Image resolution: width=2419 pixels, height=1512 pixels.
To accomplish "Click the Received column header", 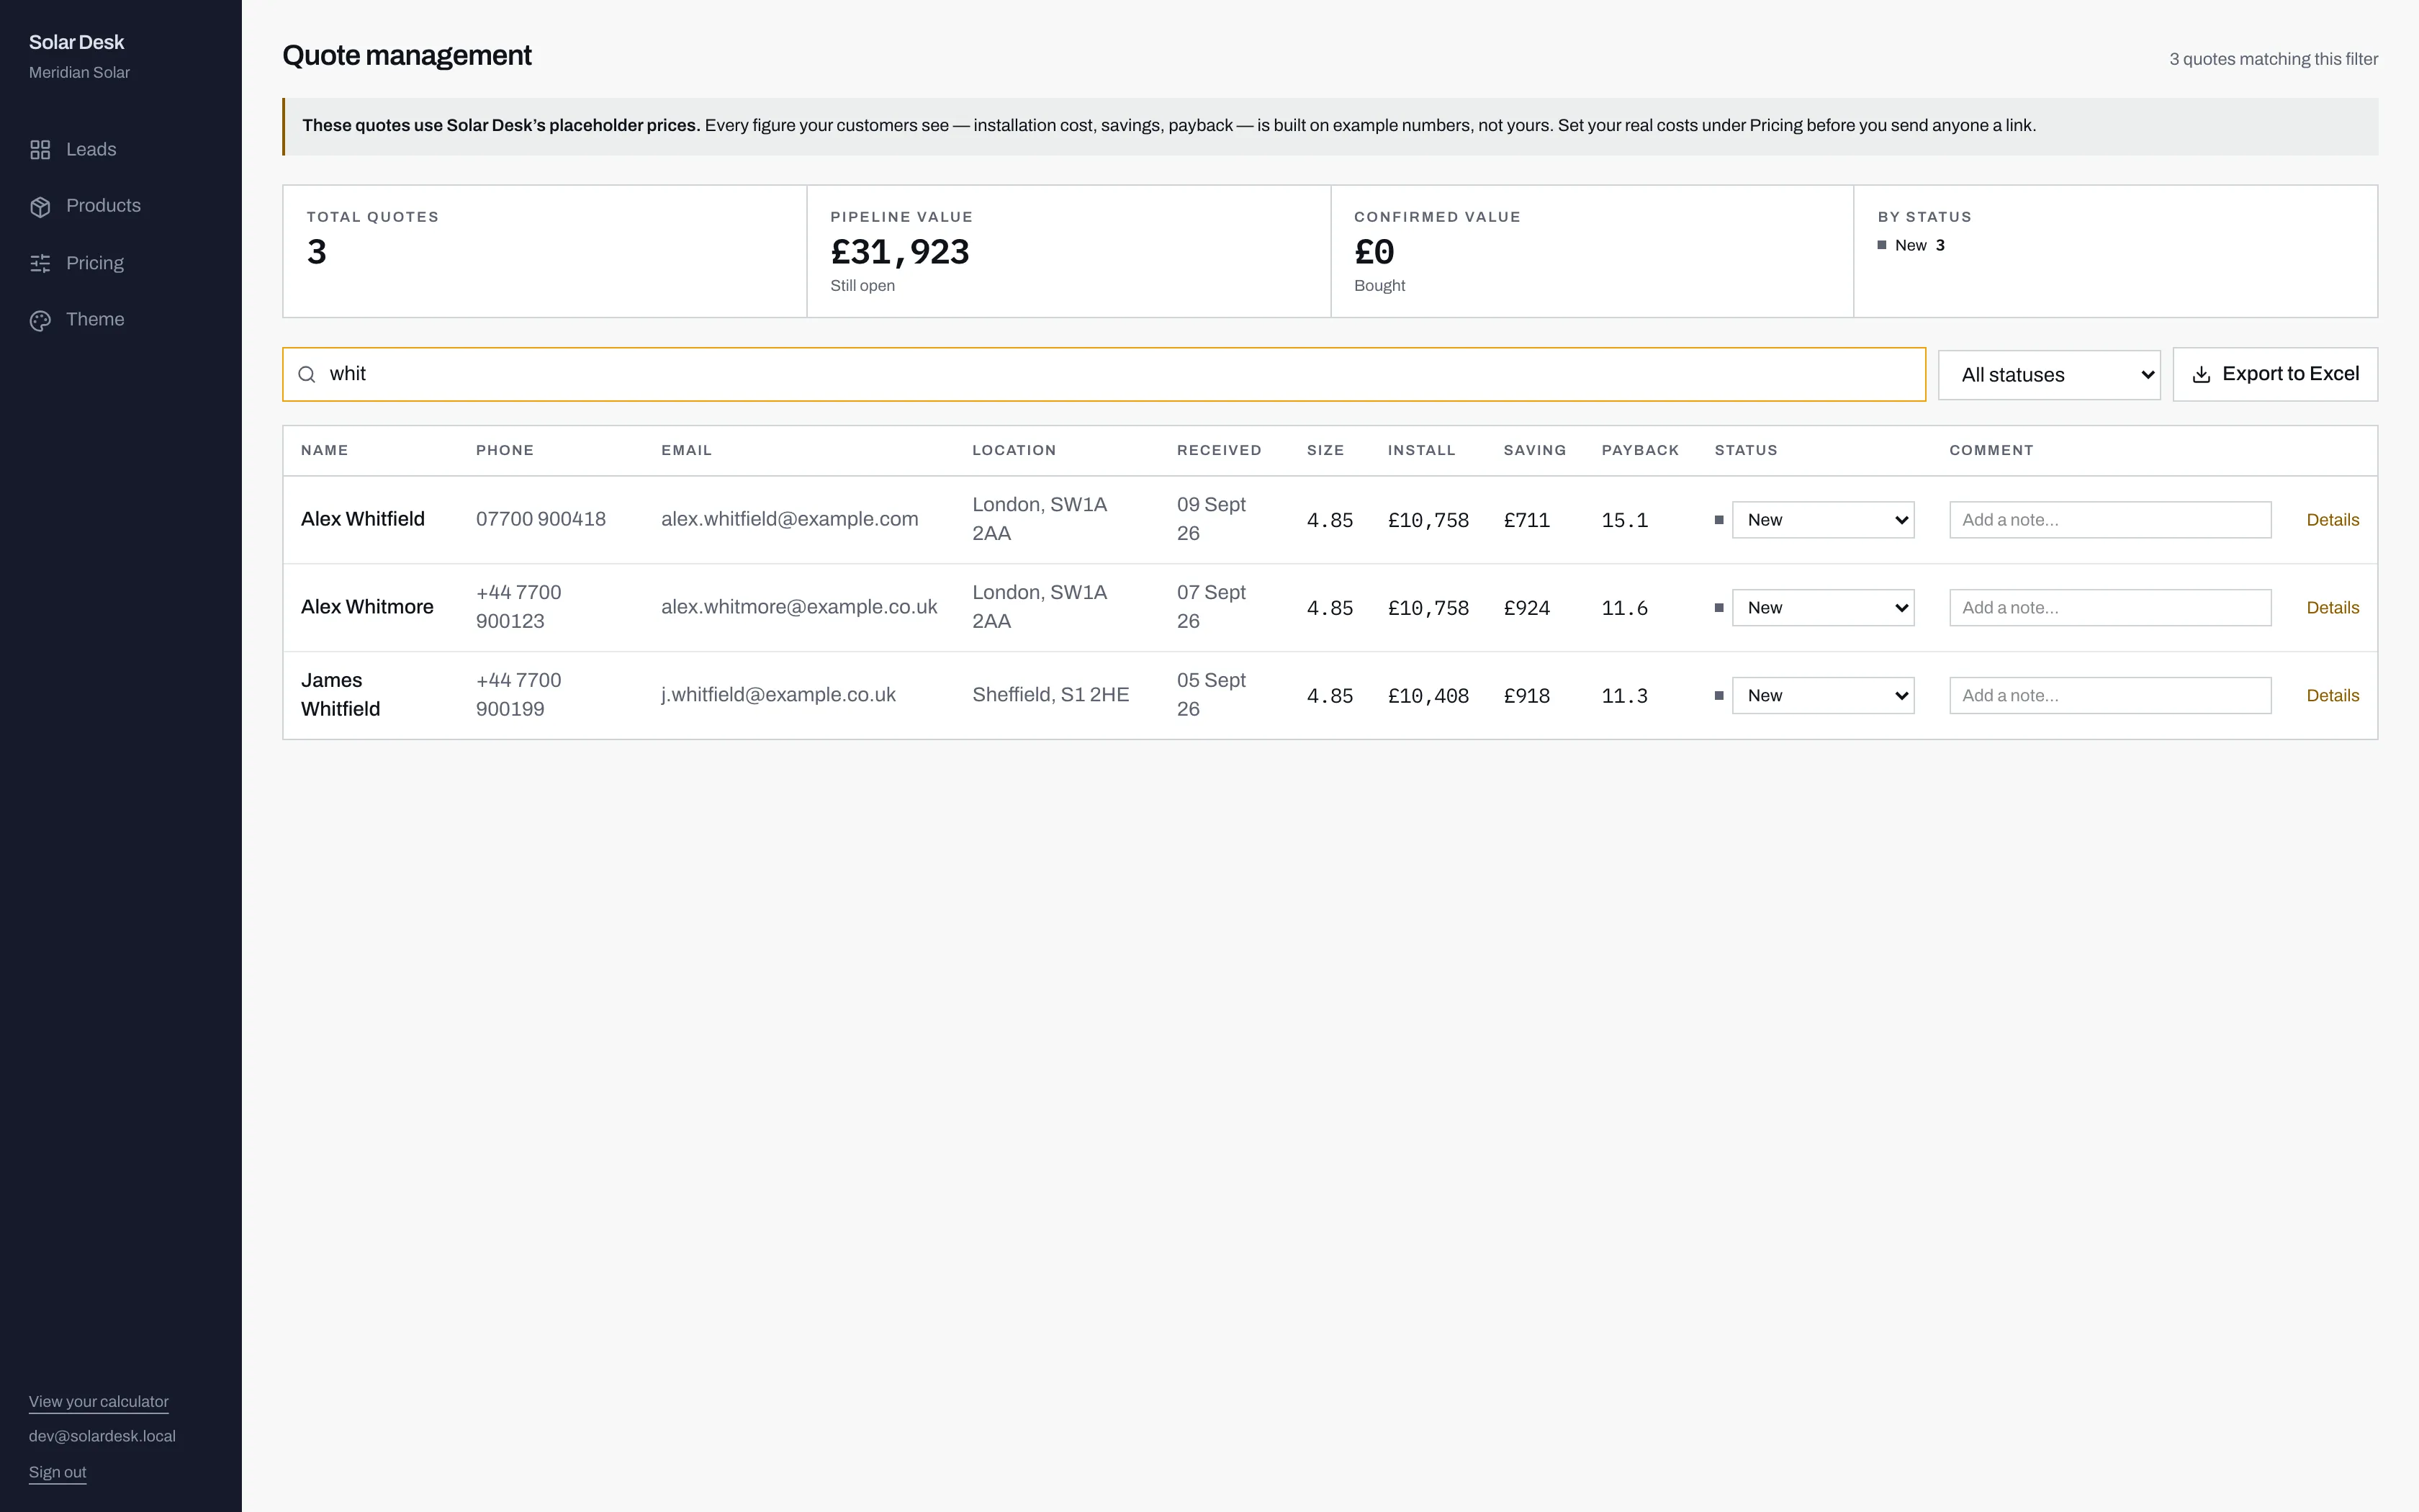I will pos(1220,450).
